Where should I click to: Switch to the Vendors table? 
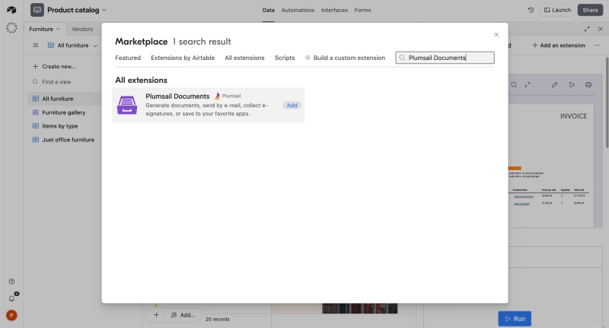(82, 29)
